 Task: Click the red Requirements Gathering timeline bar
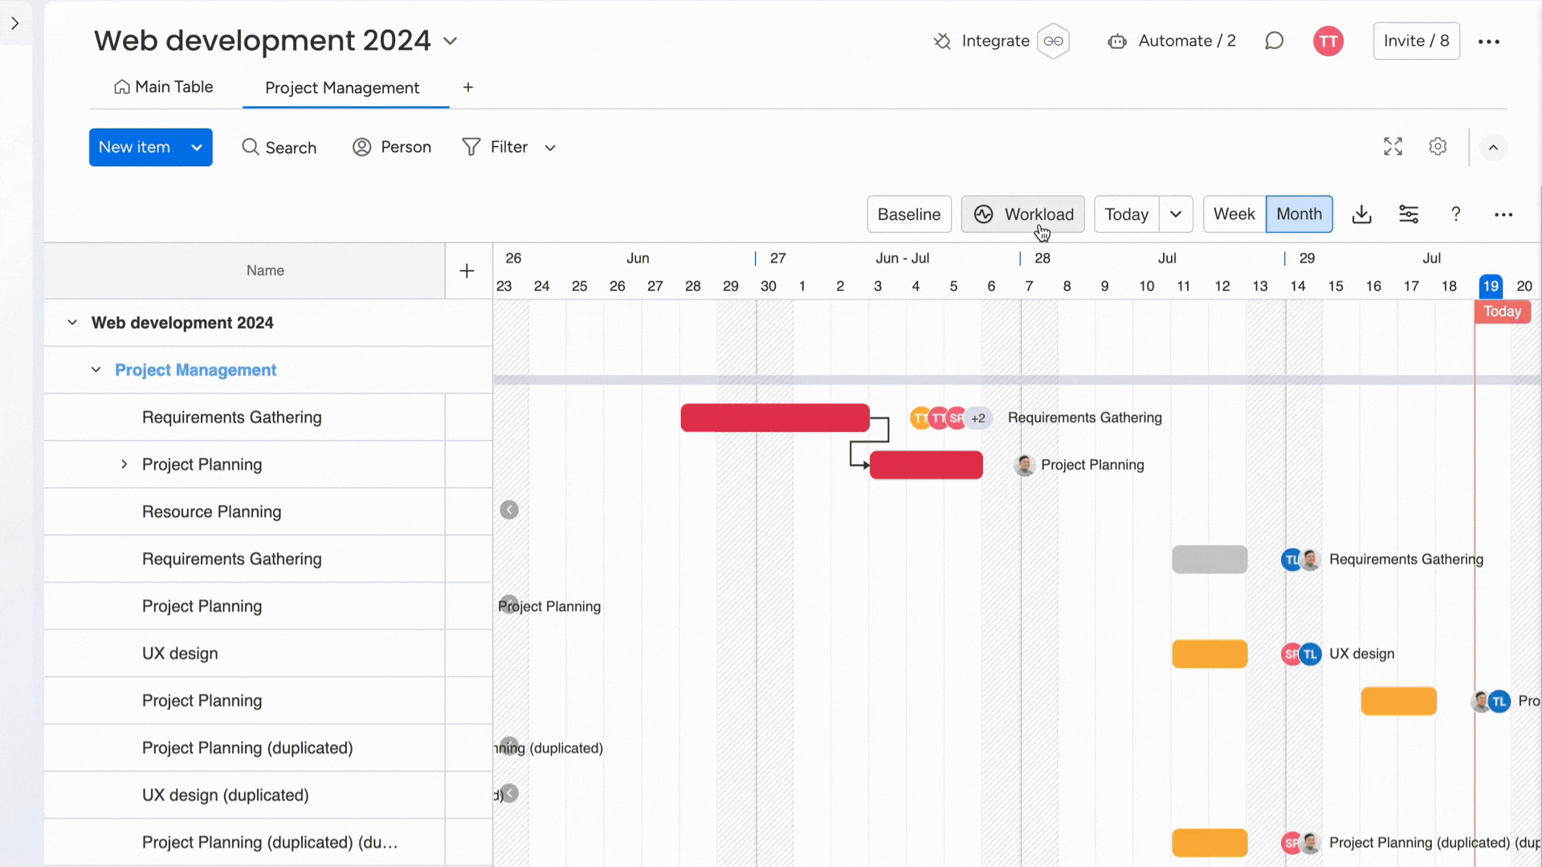click(774, 417)
